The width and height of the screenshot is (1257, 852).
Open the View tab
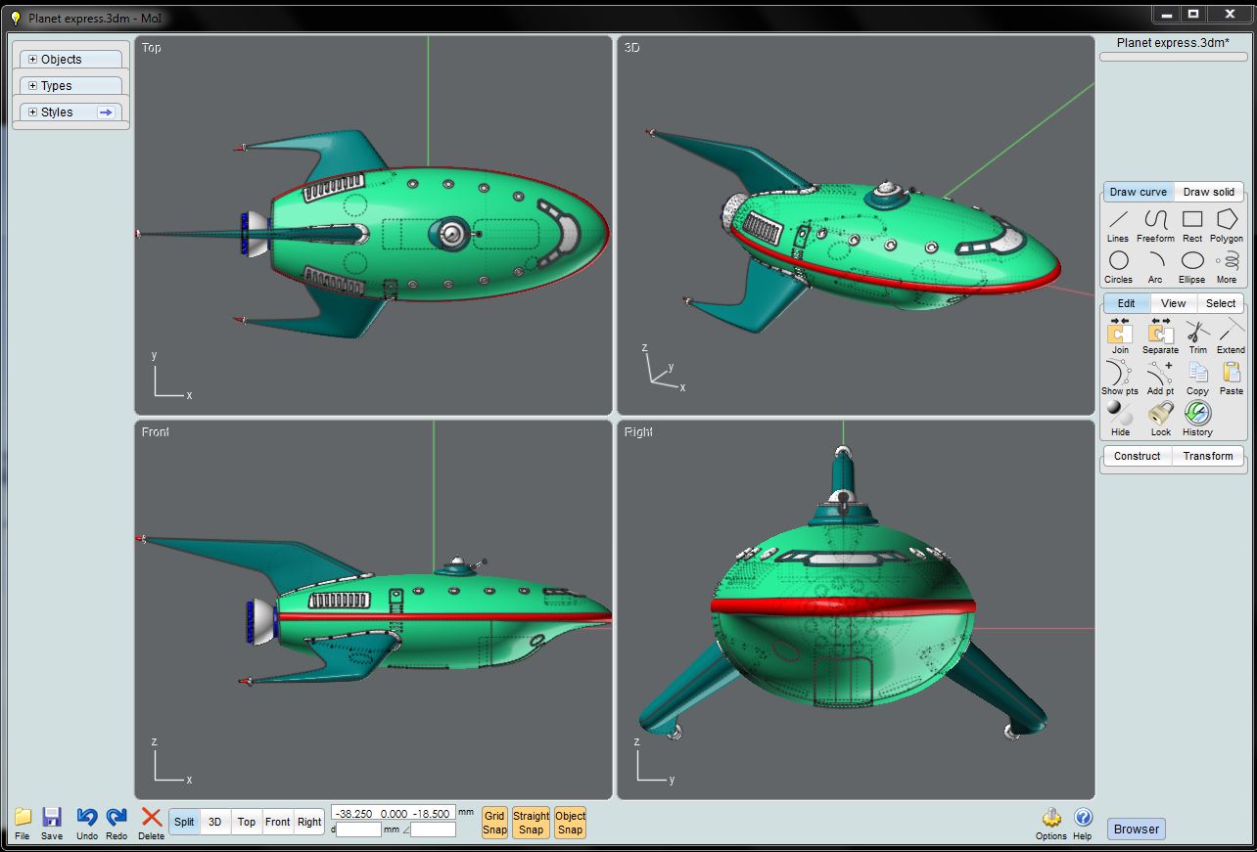point(1173,303)
